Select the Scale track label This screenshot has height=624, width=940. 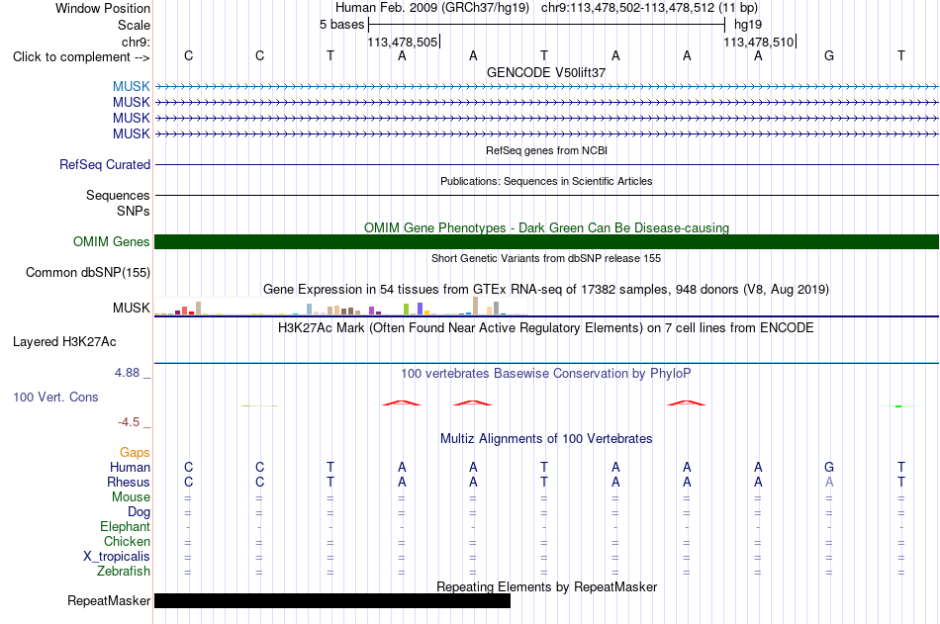tap(134, 25)
